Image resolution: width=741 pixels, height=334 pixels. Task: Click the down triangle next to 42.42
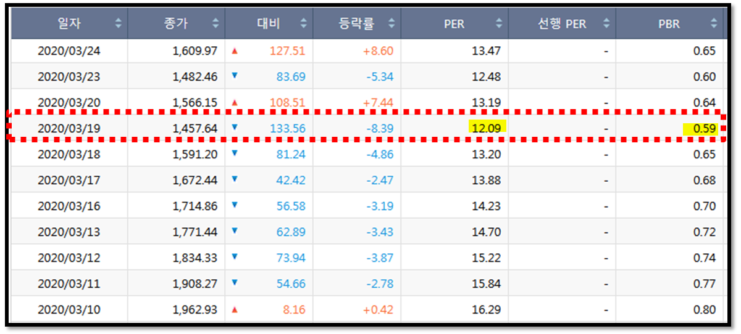coord(234,179)
